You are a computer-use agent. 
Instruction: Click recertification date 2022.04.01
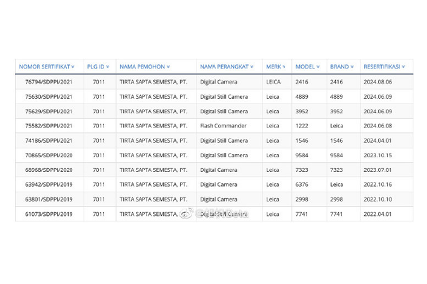point(378,214)
